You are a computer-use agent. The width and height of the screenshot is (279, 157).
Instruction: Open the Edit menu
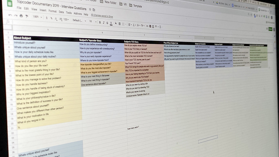pos(26,8)
